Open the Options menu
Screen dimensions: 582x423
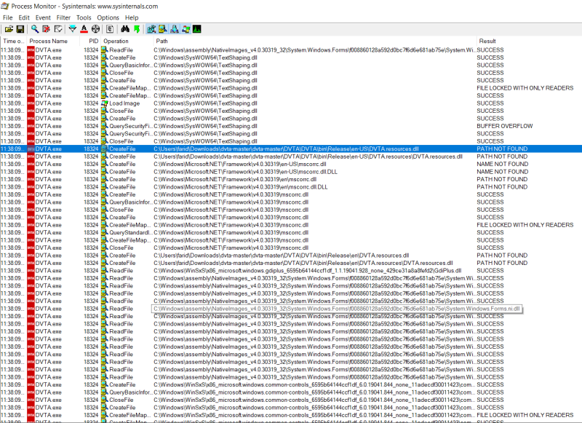tap(108, 17)
